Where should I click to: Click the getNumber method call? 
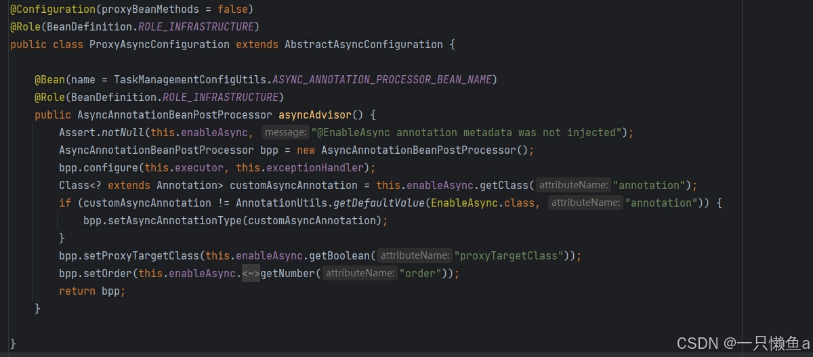point(288,274)
